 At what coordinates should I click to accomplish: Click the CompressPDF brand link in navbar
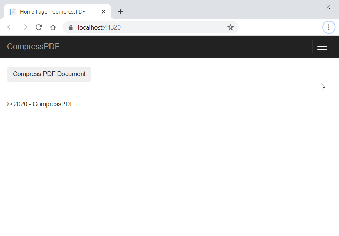(x=33, y=47)
